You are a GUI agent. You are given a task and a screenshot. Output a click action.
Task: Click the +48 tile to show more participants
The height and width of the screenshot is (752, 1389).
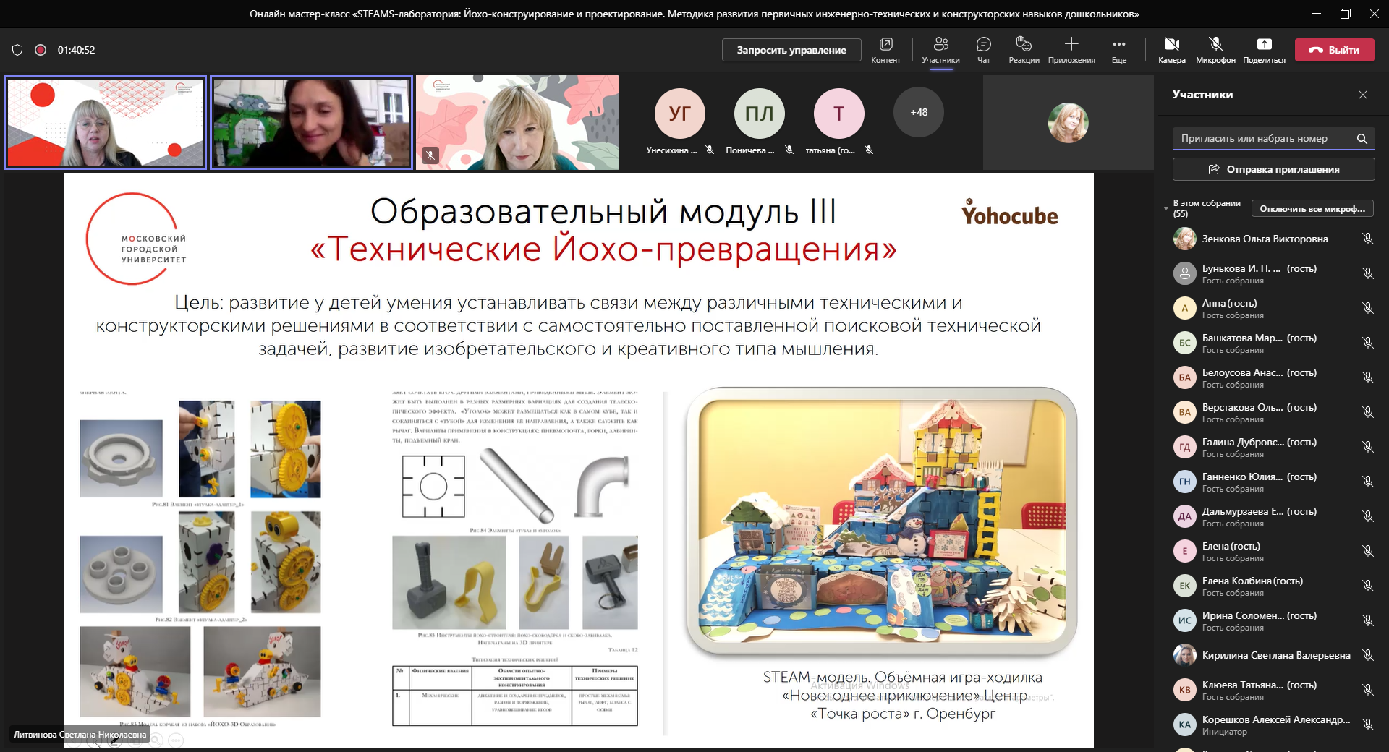[918, 112]
